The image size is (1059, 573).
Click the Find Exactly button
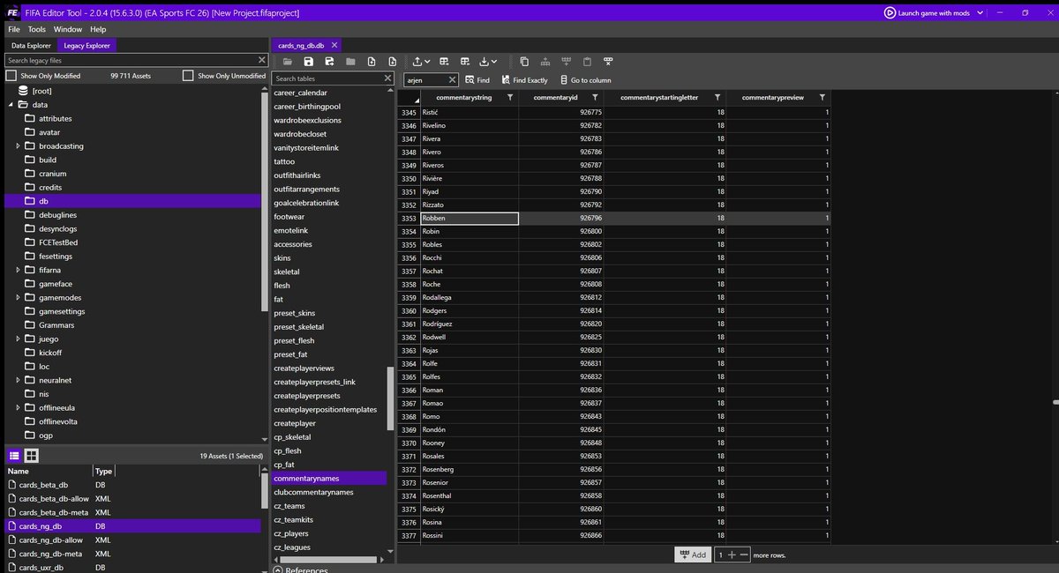(x=524, y=80)
